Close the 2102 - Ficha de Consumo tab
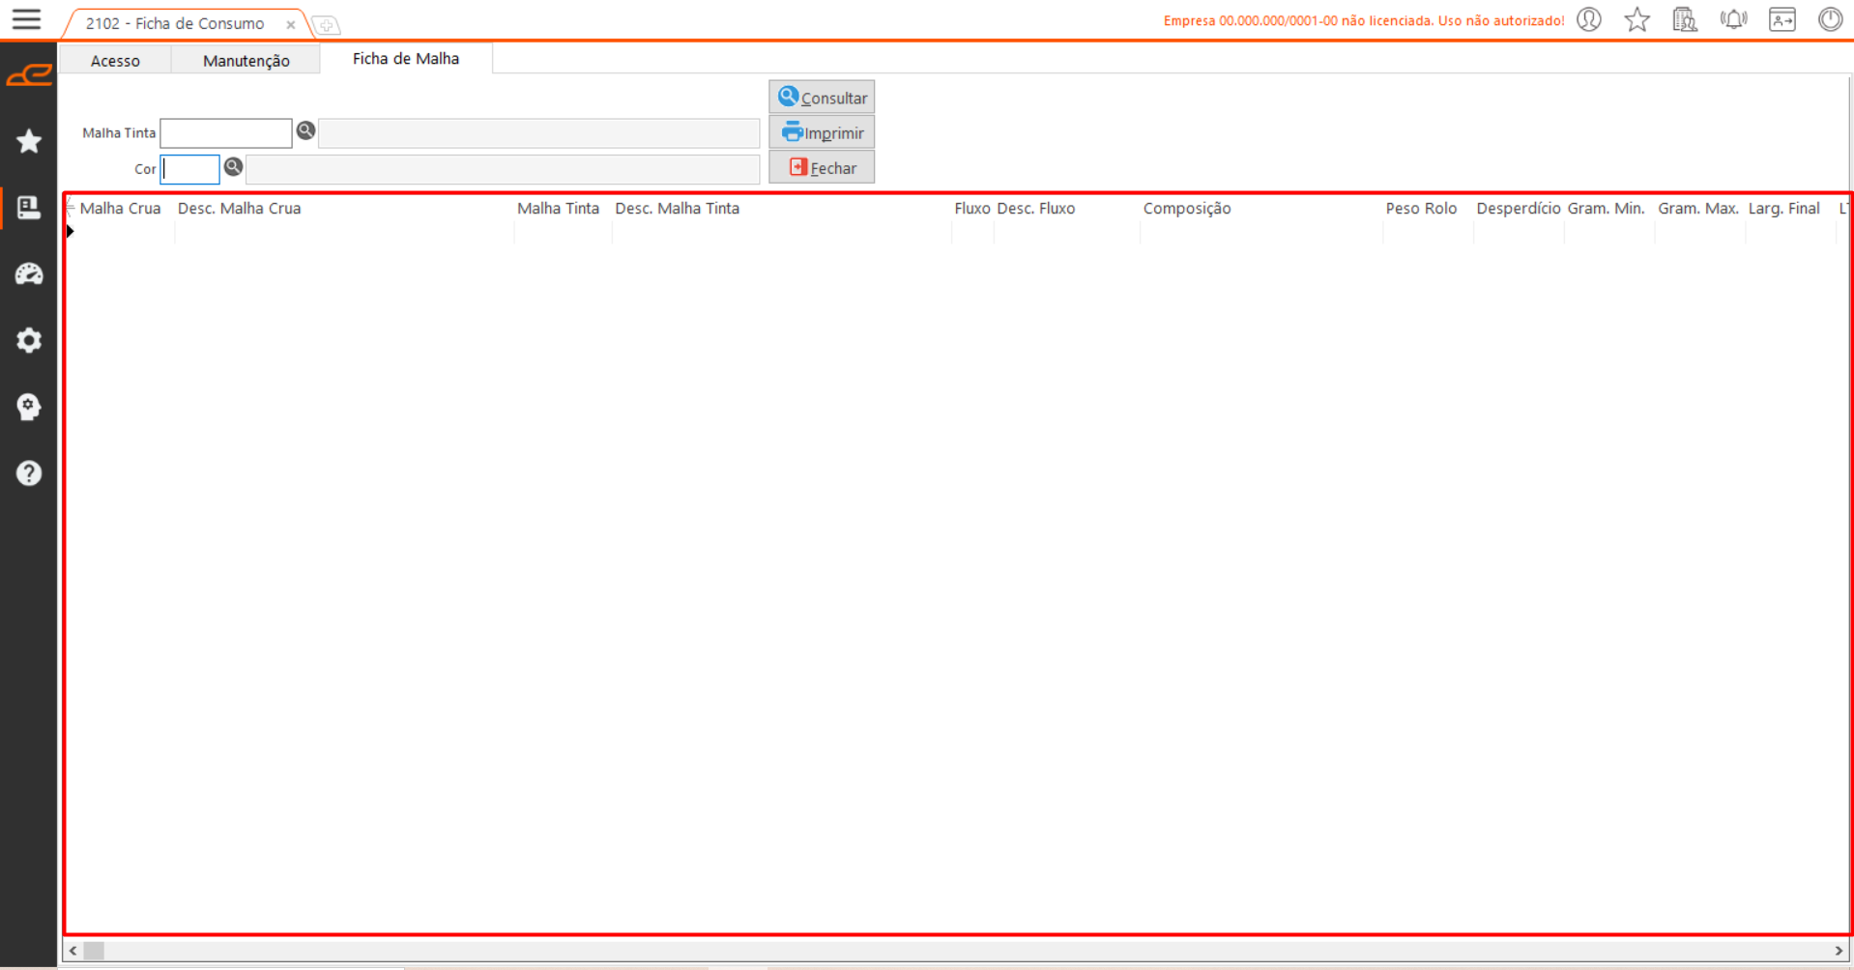 click(290, 25)
